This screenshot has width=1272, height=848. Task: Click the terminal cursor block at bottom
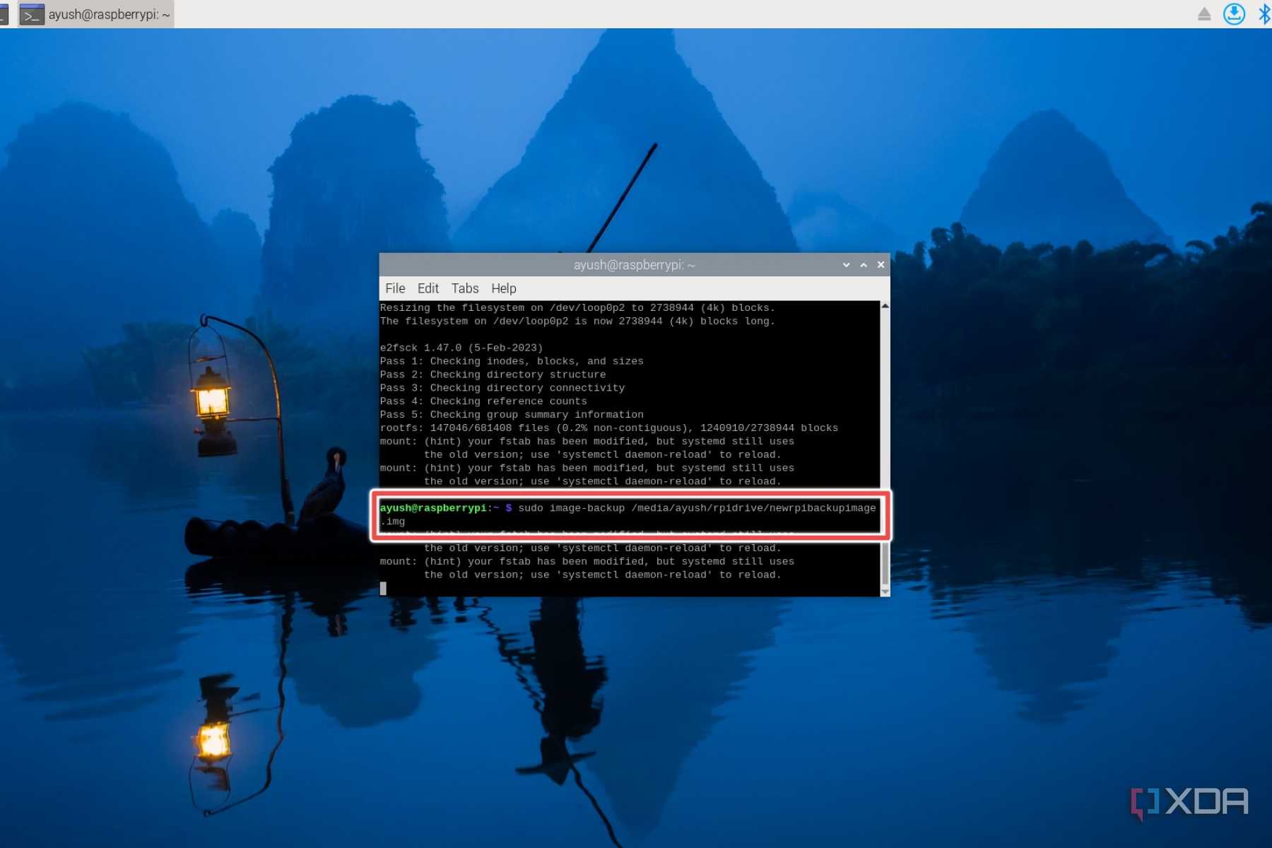tap(383, 588)
